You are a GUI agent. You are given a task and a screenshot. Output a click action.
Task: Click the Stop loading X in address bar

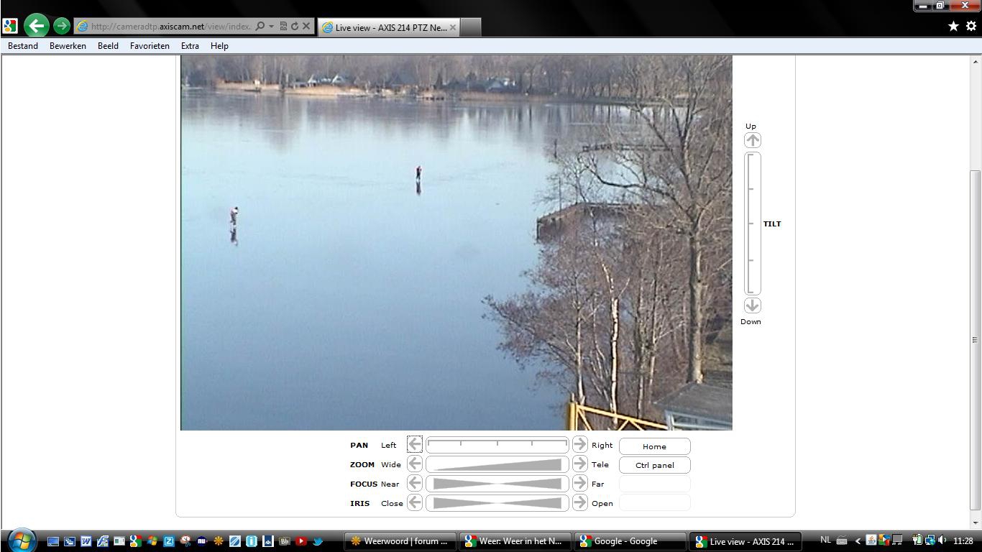pyautogui.click(x=306, y=27)
